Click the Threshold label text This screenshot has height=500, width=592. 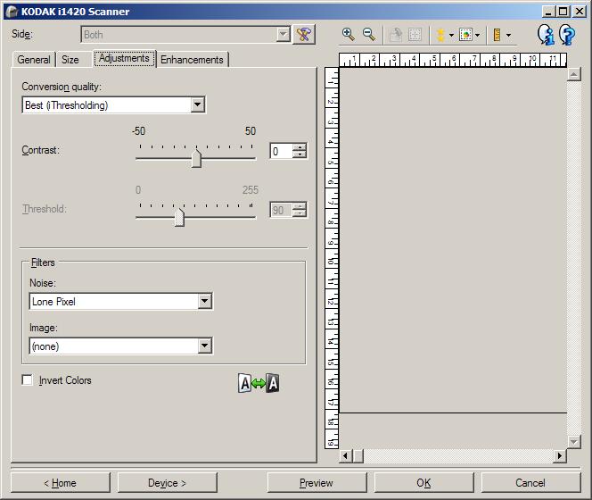click(44, 209)
